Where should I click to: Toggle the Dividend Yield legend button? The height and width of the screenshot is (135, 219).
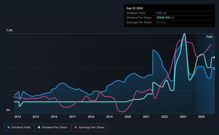coord(19,127)
